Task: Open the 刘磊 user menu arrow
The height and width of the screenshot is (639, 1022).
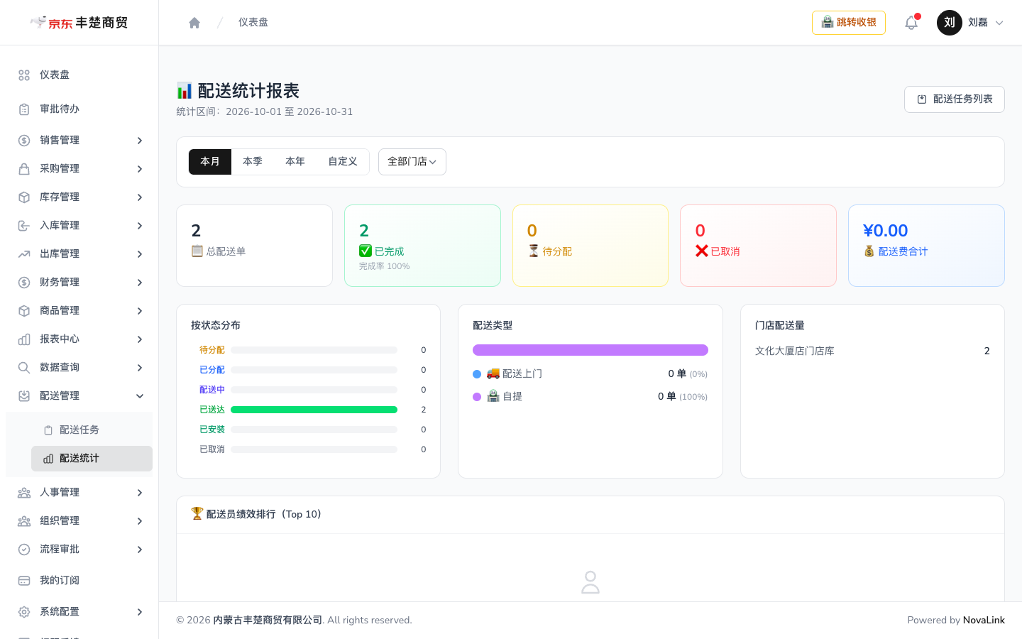Action: (999, 23)
